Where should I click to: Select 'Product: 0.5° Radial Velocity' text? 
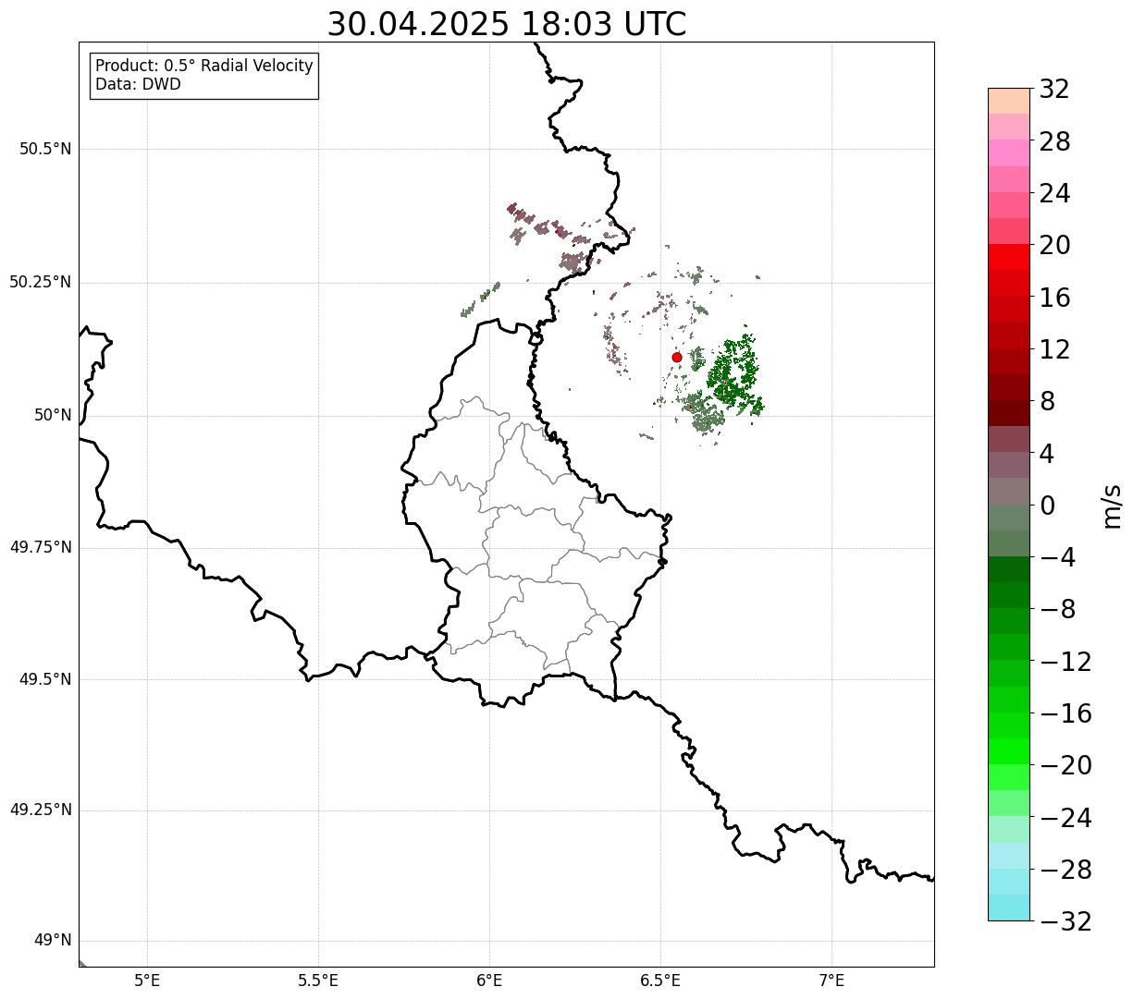tap(204, 67)
